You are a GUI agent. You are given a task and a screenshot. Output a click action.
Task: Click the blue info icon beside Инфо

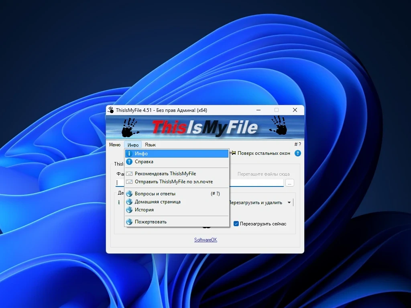click(x=129, y=154)
